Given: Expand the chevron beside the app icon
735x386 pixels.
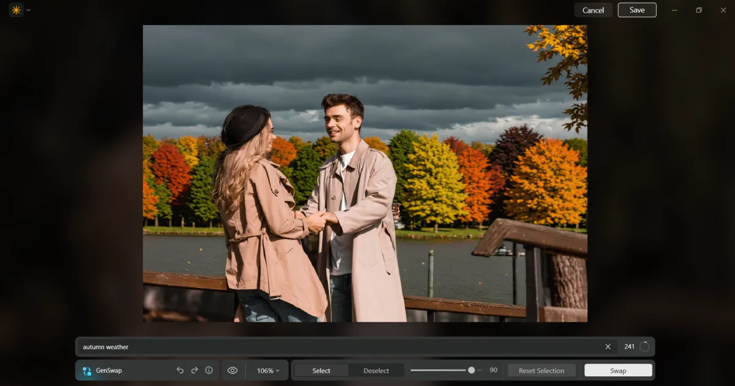Looking at the screenshot, I should 28,9.
